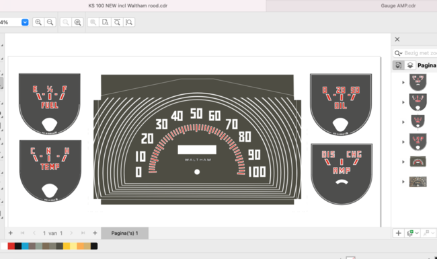This screenshot has height=259, width=437.
Task: Select the white odometer rectangle
Action: [x=197, y=150]
